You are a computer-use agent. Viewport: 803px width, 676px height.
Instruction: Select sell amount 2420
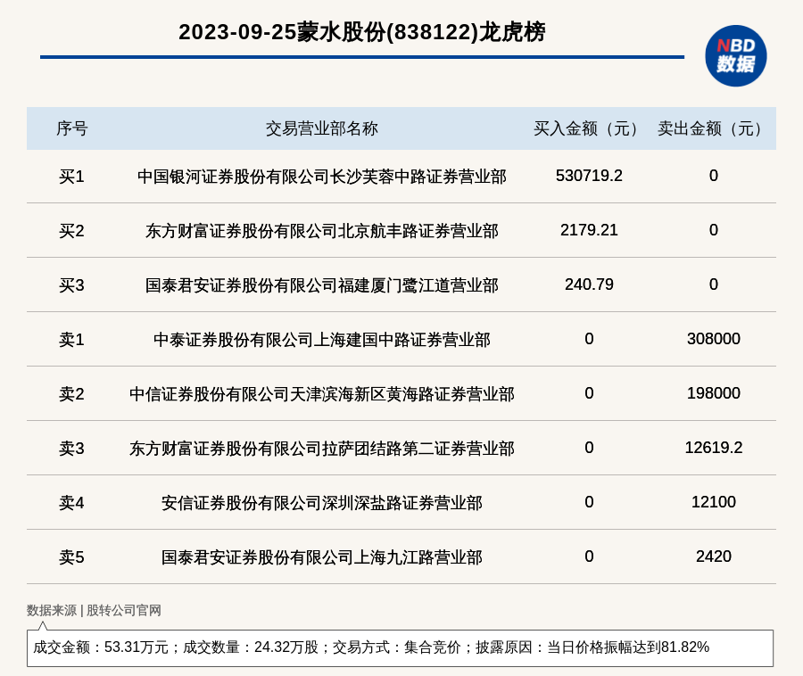[x=714, y=556]
